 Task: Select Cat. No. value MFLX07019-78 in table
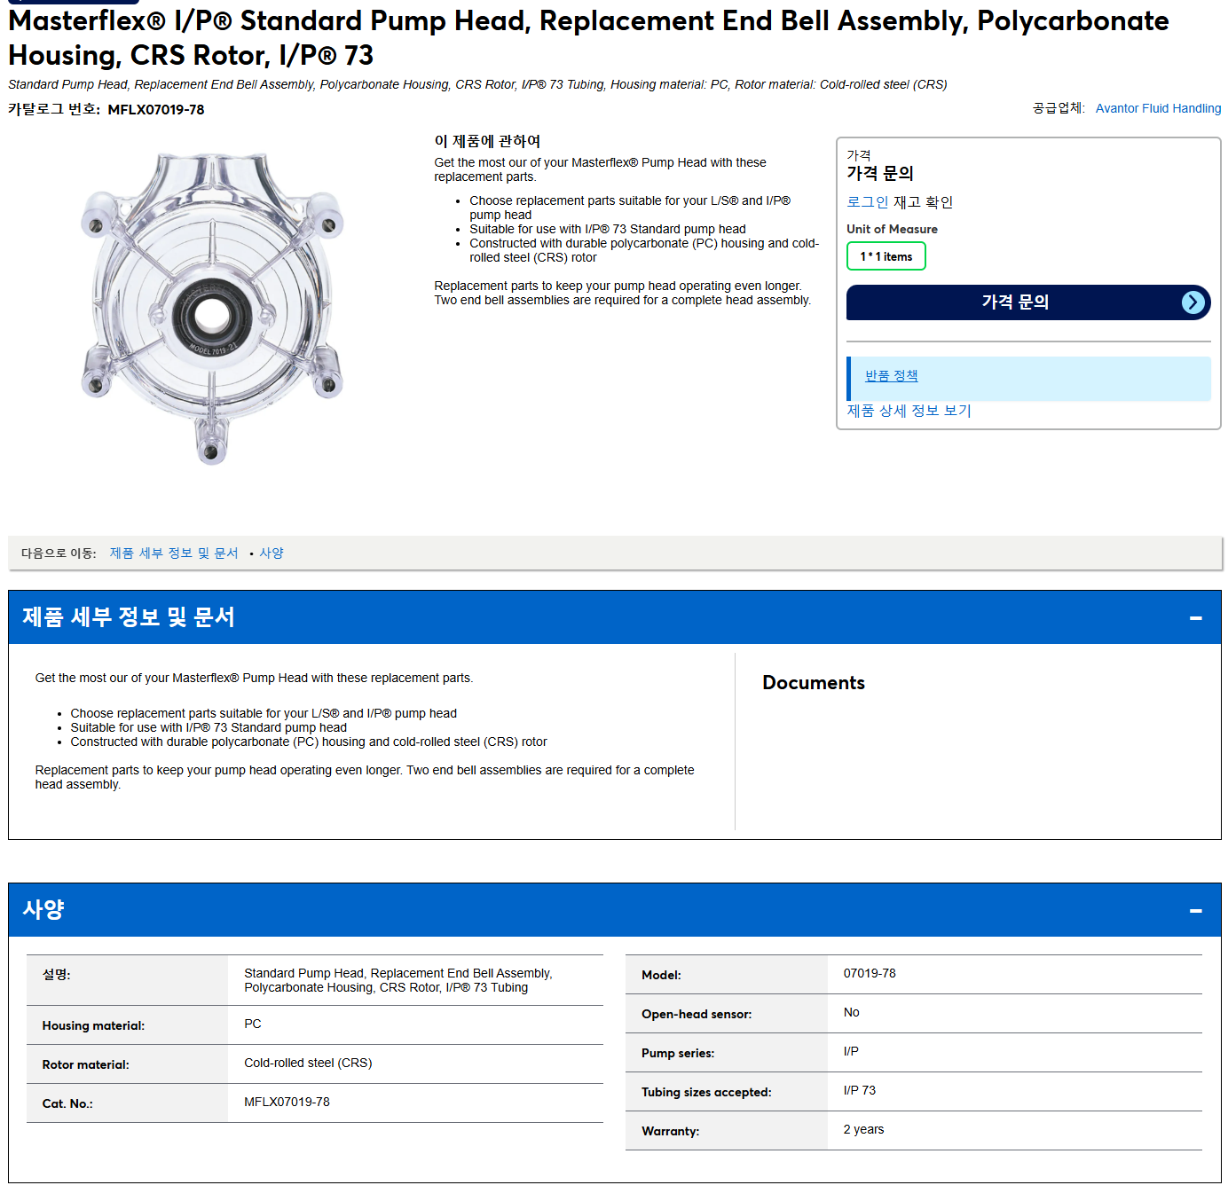(x=287, y=1102)
